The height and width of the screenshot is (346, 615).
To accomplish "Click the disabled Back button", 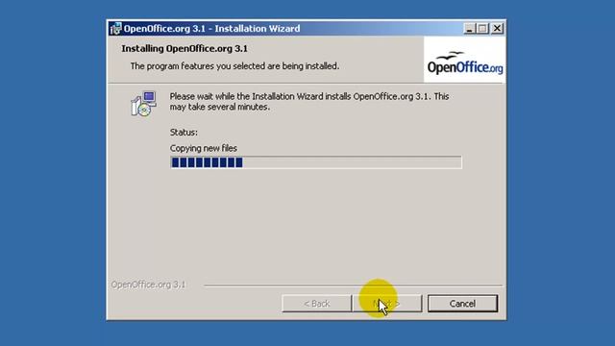I will 316,304.
